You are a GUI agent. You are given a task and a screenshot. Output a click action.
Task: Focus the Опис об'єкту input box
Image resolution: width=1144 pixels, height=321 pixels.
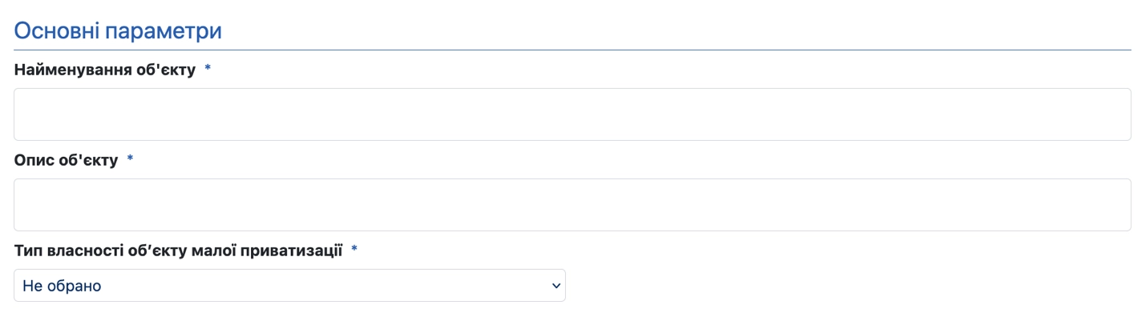click(x=572, y=205)
